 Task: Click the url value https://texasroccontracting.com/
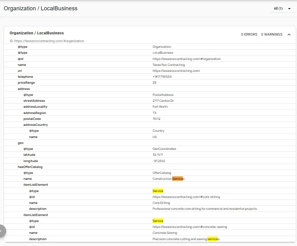tap(176, 71)
